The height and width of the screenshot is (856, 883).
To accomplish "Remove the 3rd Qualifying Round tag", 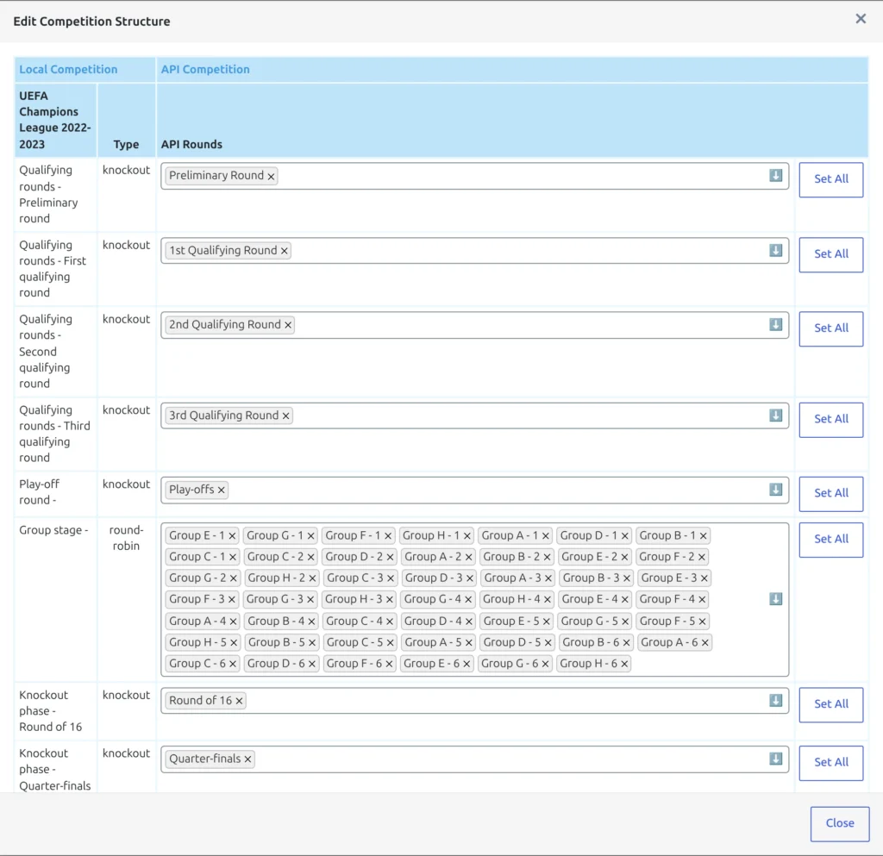I will point(286,416).
